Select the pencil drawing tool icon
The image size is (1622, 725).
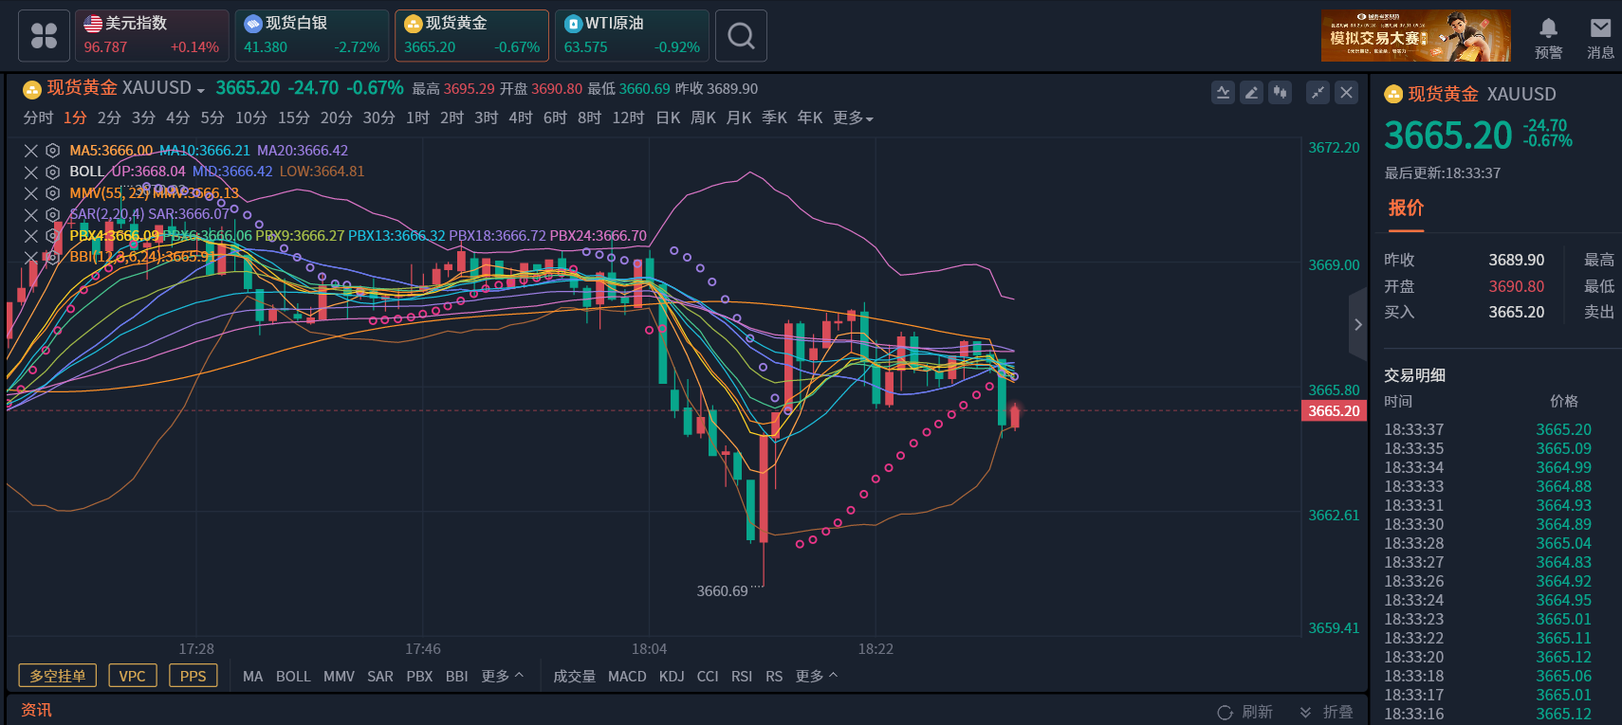click(x=1251, y=92)
